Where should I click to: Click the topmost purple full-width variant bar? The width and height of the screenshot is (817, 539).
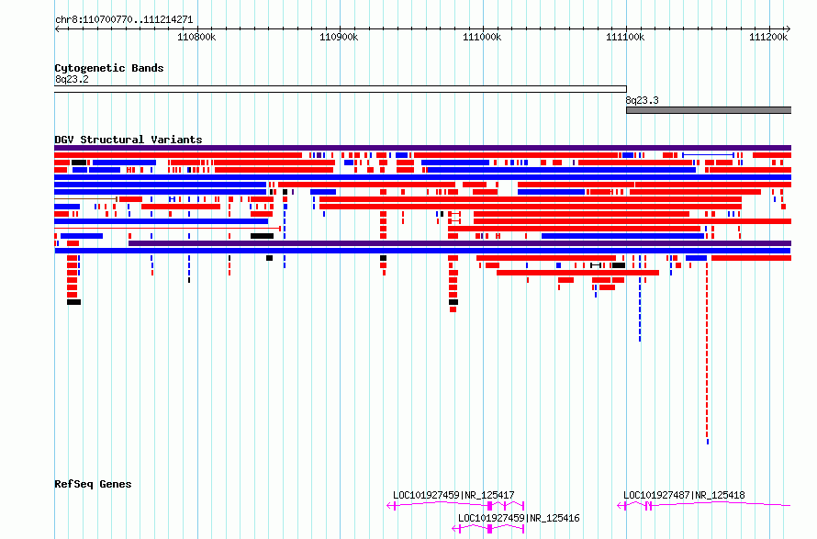pos(422,148)
